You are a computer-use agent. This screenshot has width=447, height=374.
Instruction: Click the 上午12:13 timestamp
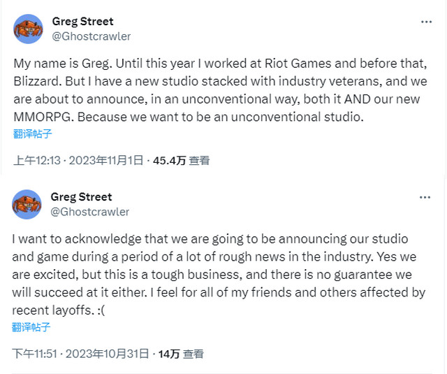(36, 161)
